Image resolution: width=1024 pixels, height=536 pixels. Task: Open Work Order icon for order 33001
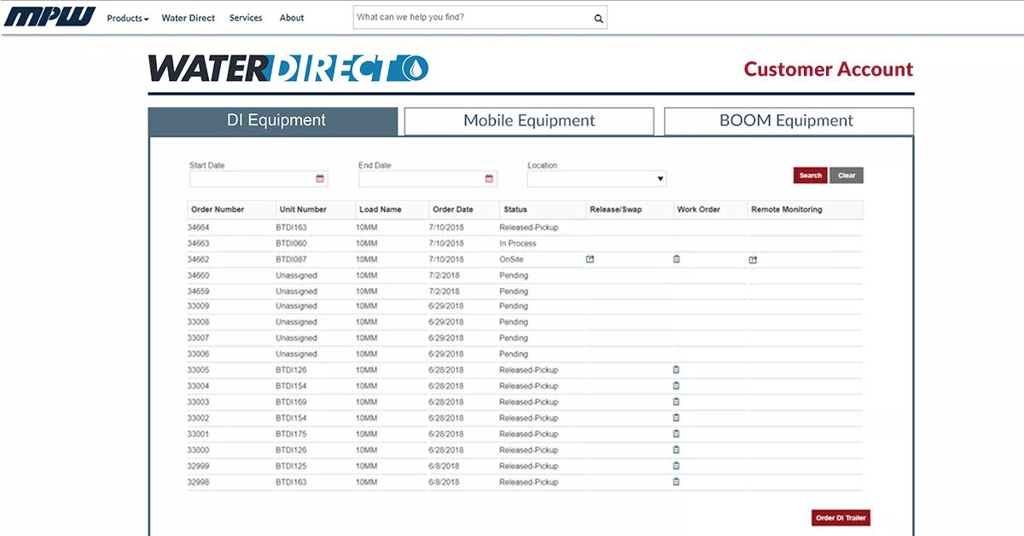click(x=676, y=434)
